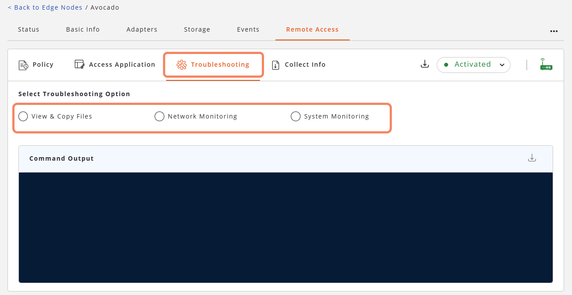Click the Collect Info file icon
Screen dimensions: 572x295
point(275,65)
